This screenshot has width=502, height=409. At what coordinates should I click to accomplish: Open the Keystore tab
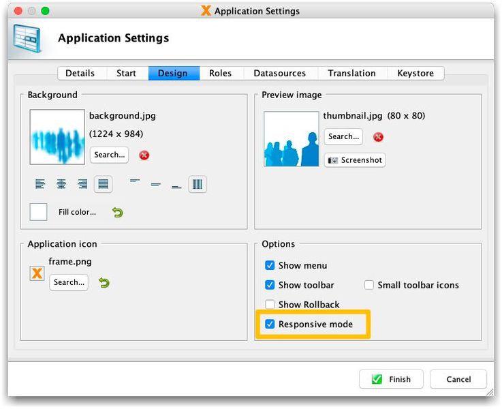415,74
